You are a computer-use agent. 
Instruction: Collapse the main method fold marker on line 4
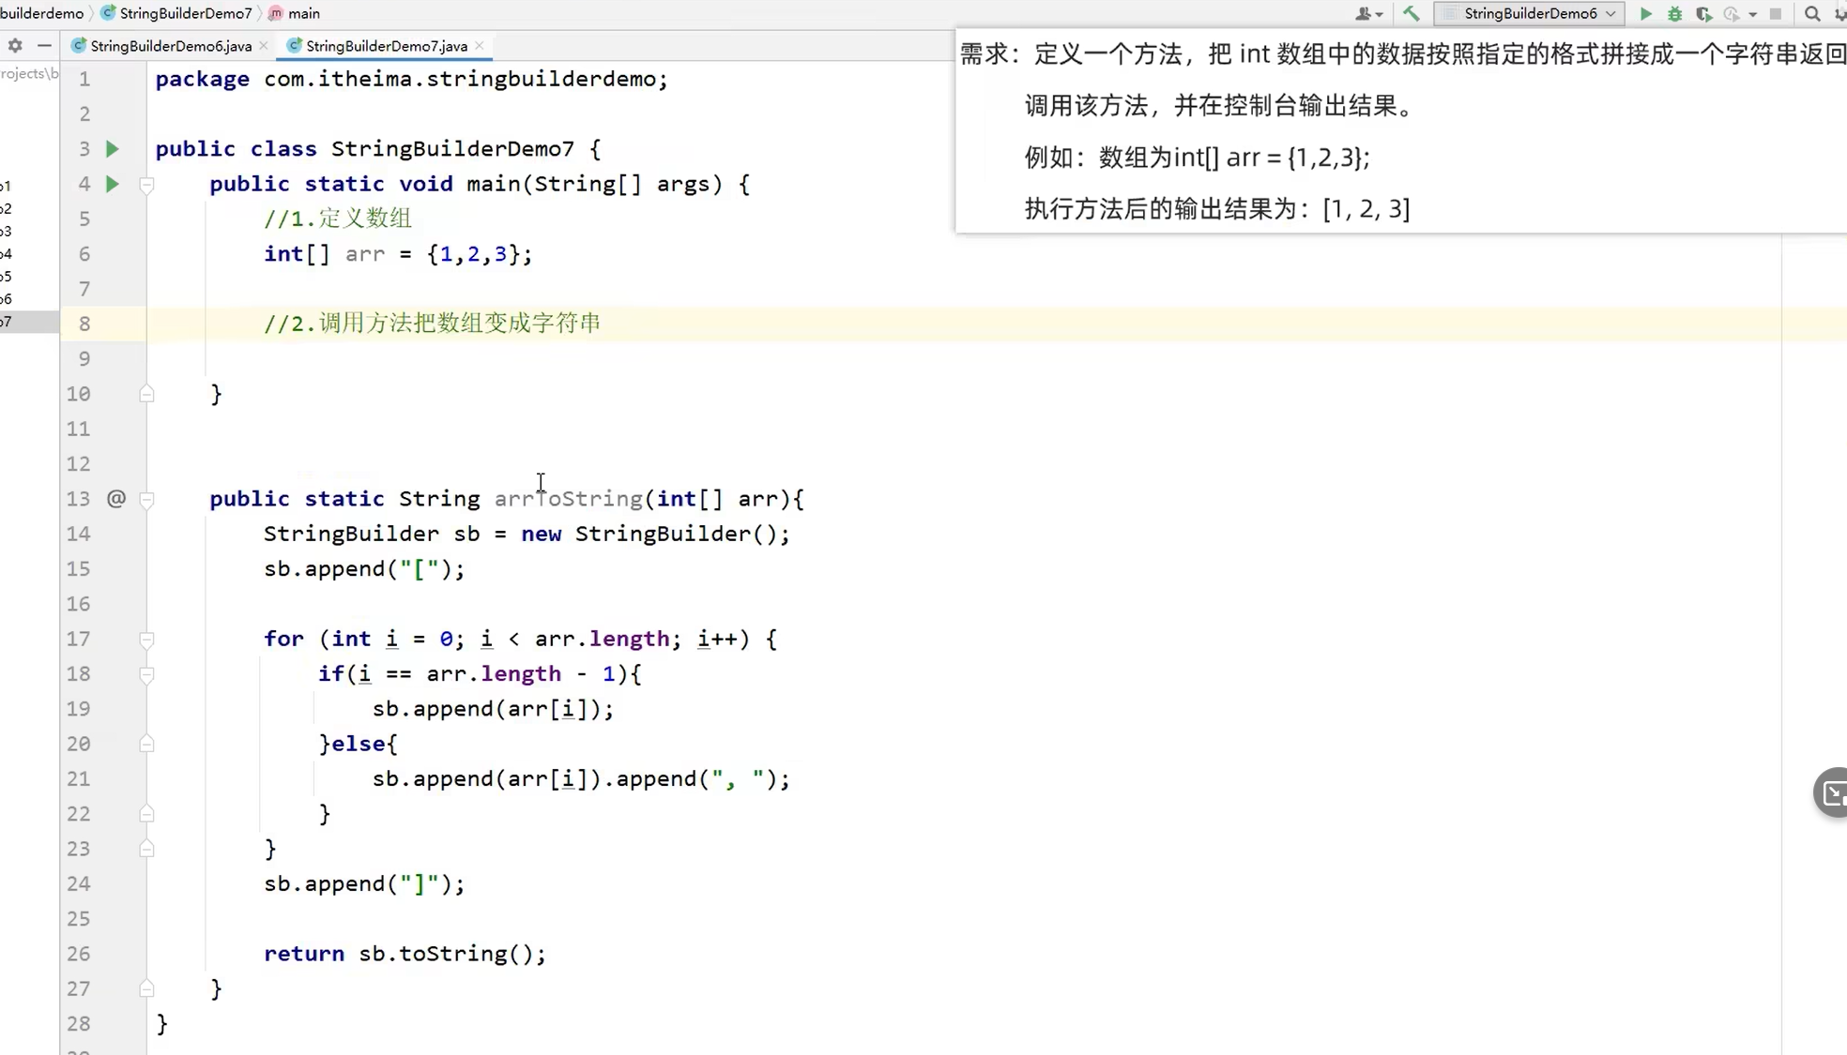(146, 185)
